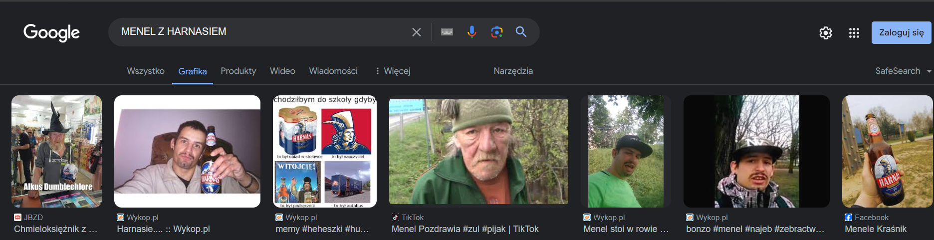Open the Alkus Dumblechlore thumbnail
Image resolution: width=934 pixels, height=240 pixels.
56,151
